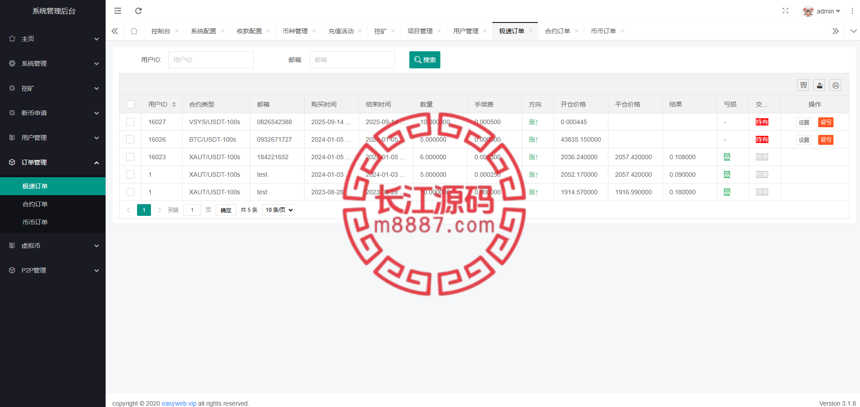The height and width of the screenshot is (407, 860).
Task: Open the 10 条/页 page size selector
Action: point(278,210)
